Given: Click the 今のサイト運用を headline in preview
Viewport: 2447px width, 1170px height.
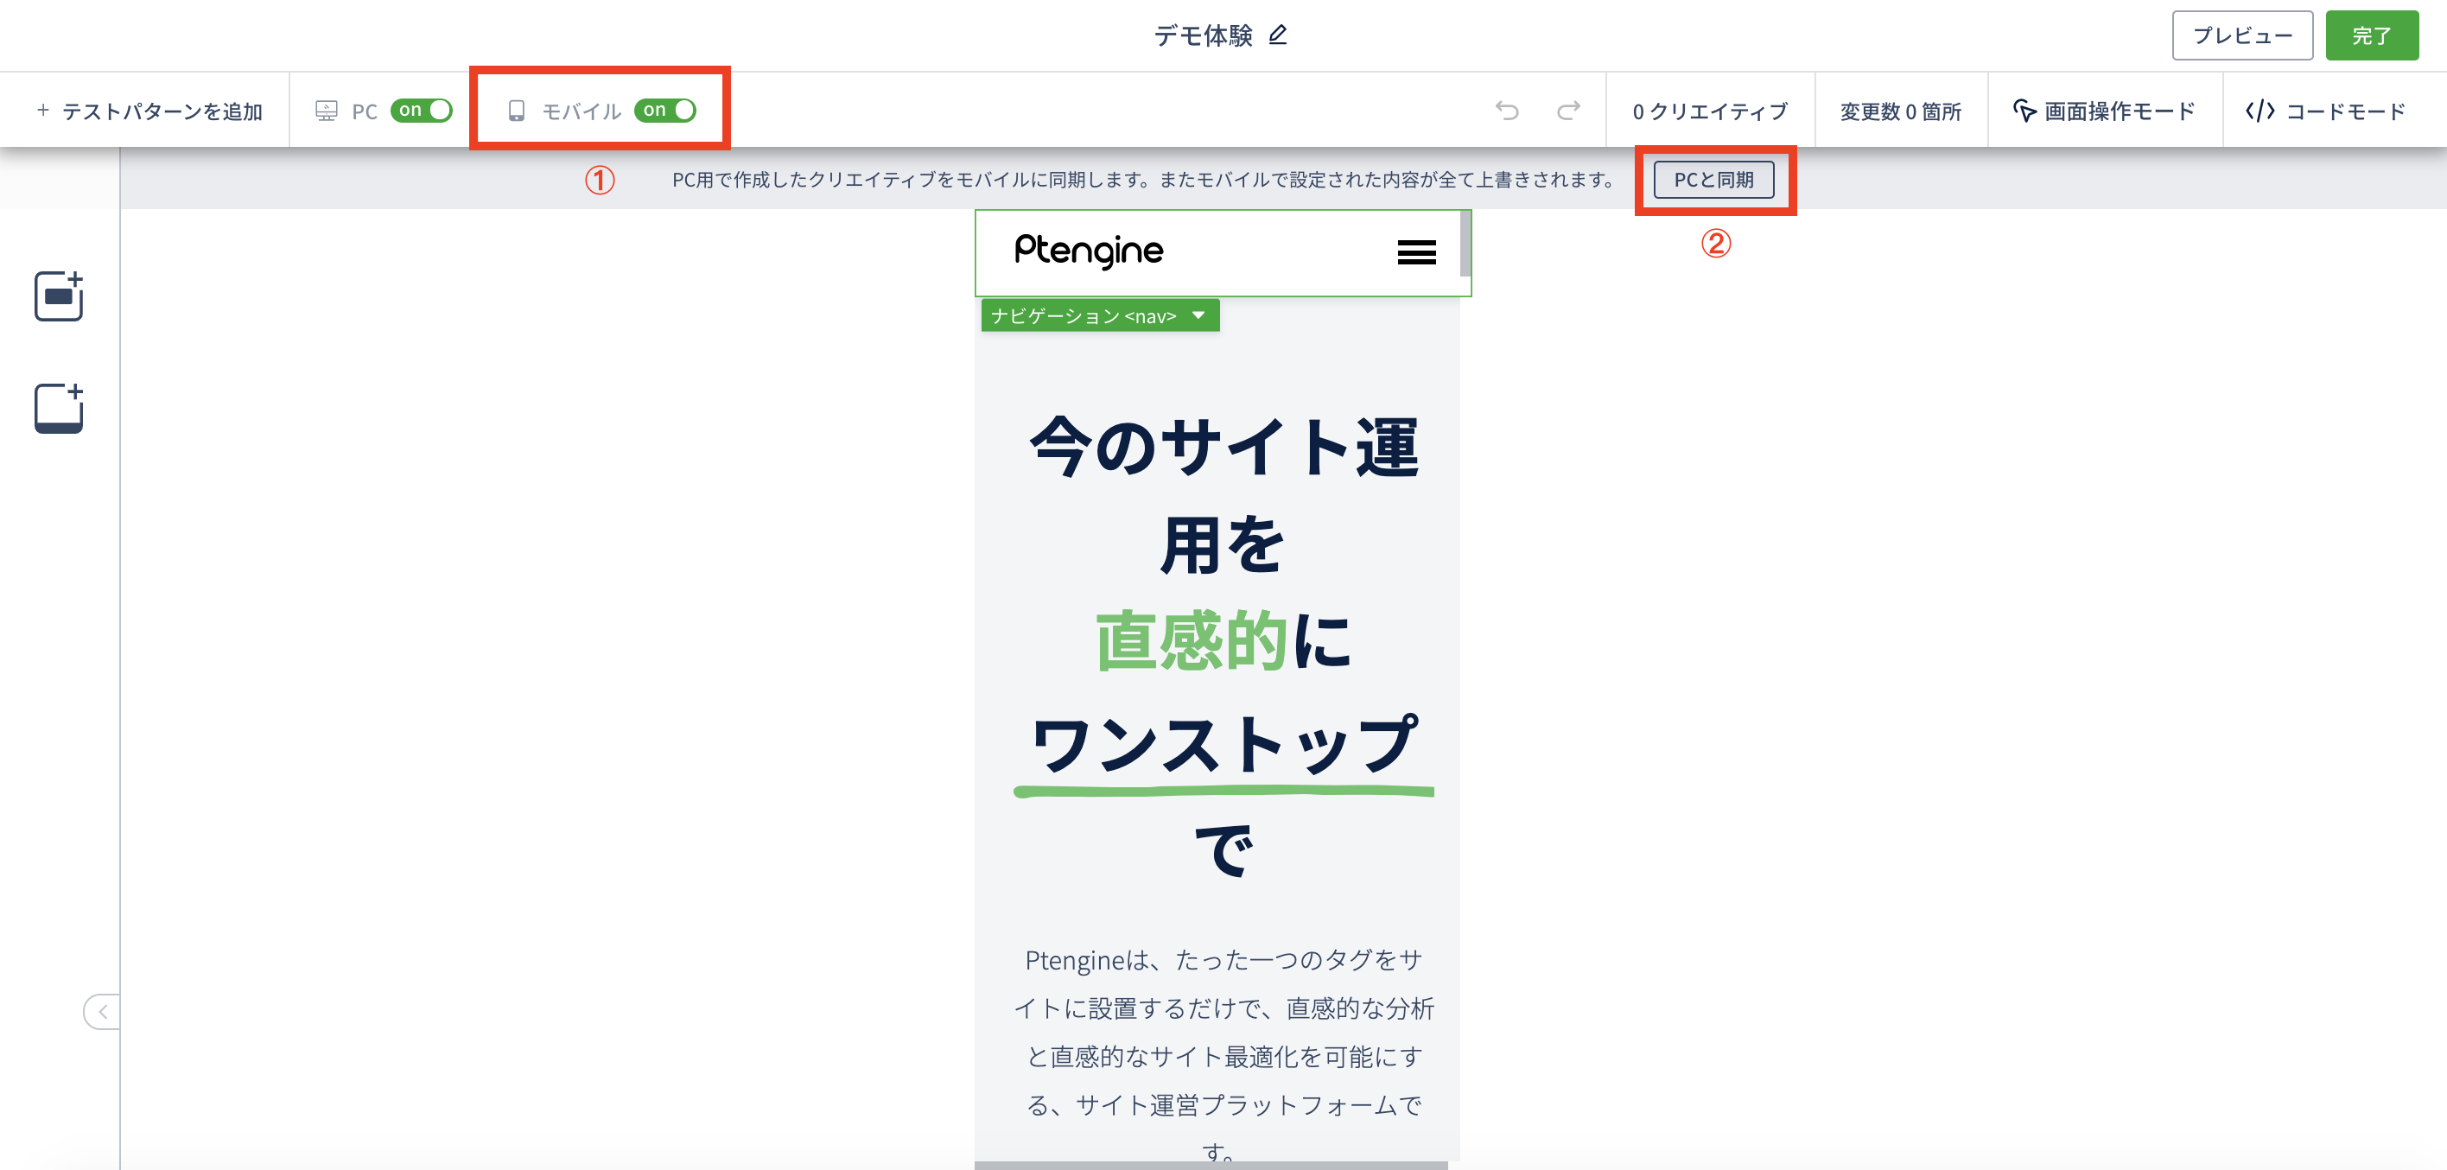Looking at the screenshot, I should (1223, 495).
